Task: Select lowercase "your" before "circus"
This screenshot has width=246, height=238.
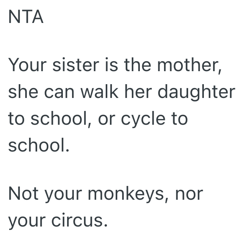Action: pos(26,221)
